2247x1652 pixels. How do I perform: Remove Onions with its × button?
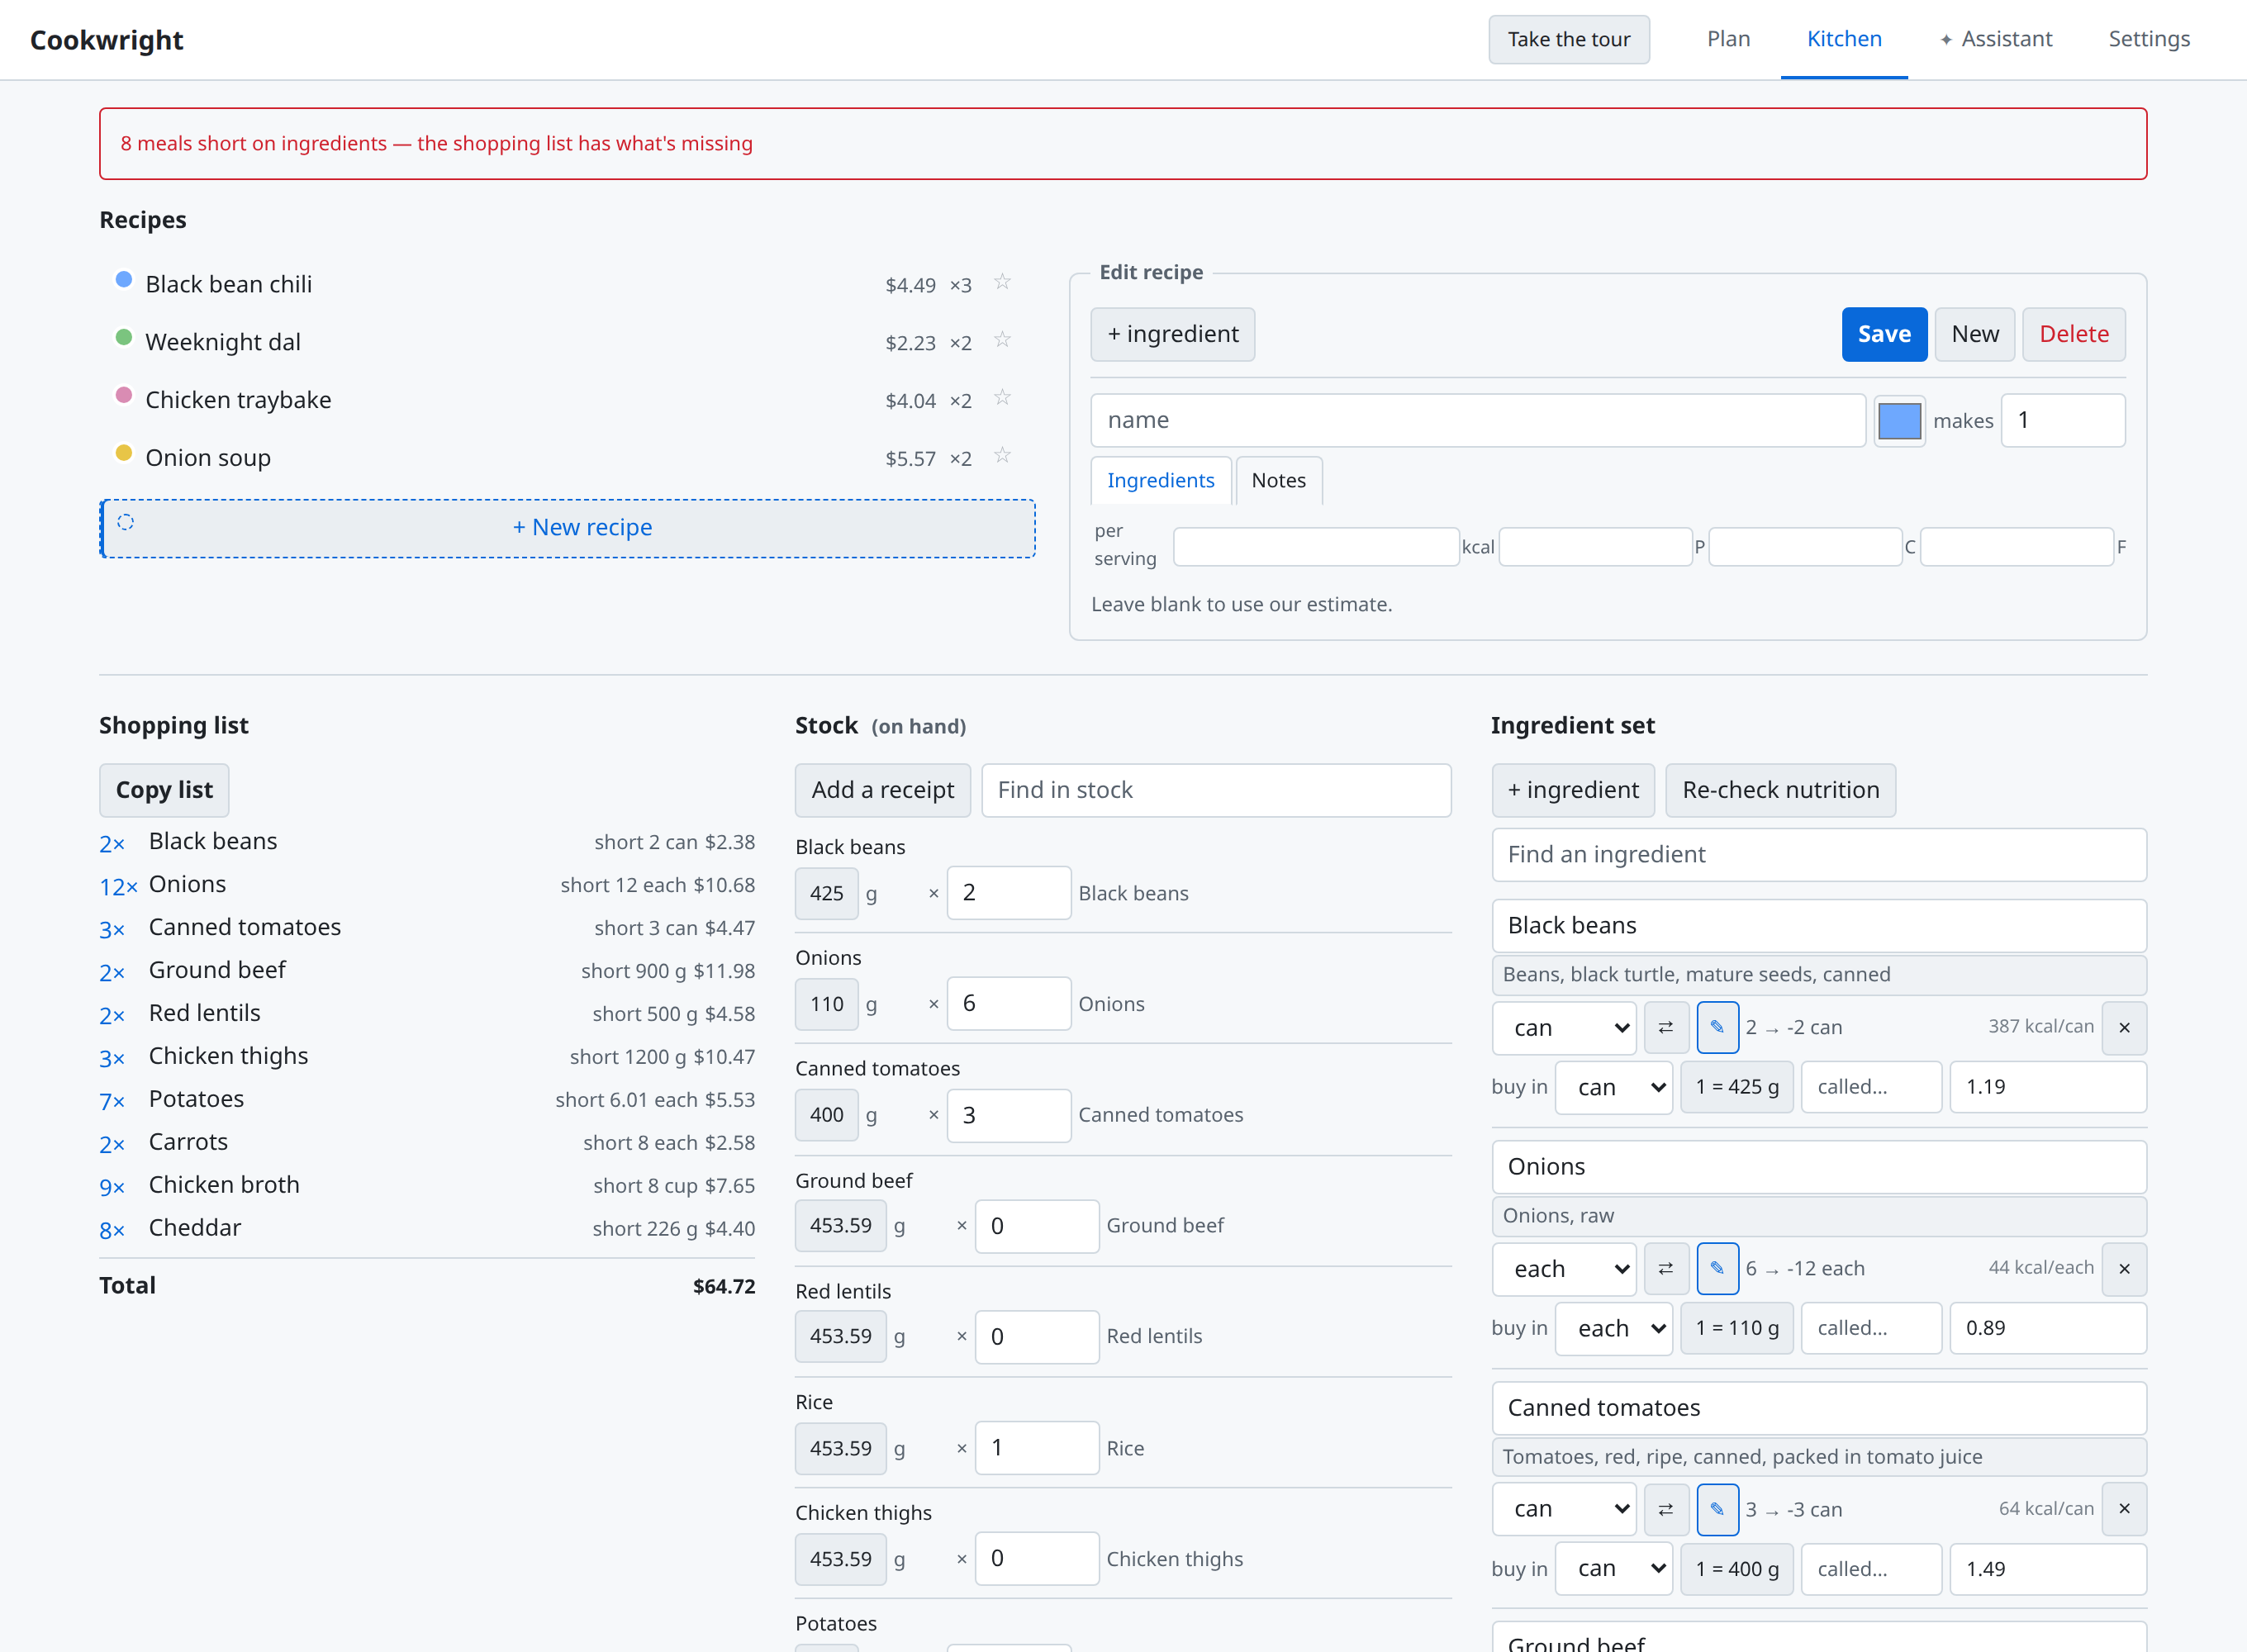2124,1269
